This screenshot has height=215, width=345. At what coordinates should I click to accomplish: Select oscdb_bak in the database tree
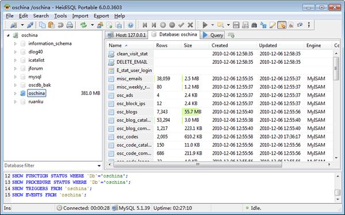click(x=40, y=85)
